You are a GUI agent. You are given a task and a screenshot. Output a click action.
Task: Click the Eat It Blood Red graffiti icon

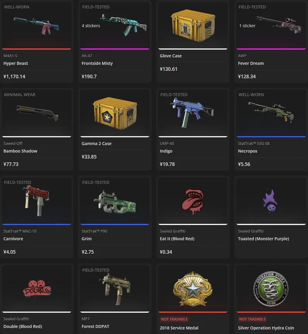(x=192, y=201)
